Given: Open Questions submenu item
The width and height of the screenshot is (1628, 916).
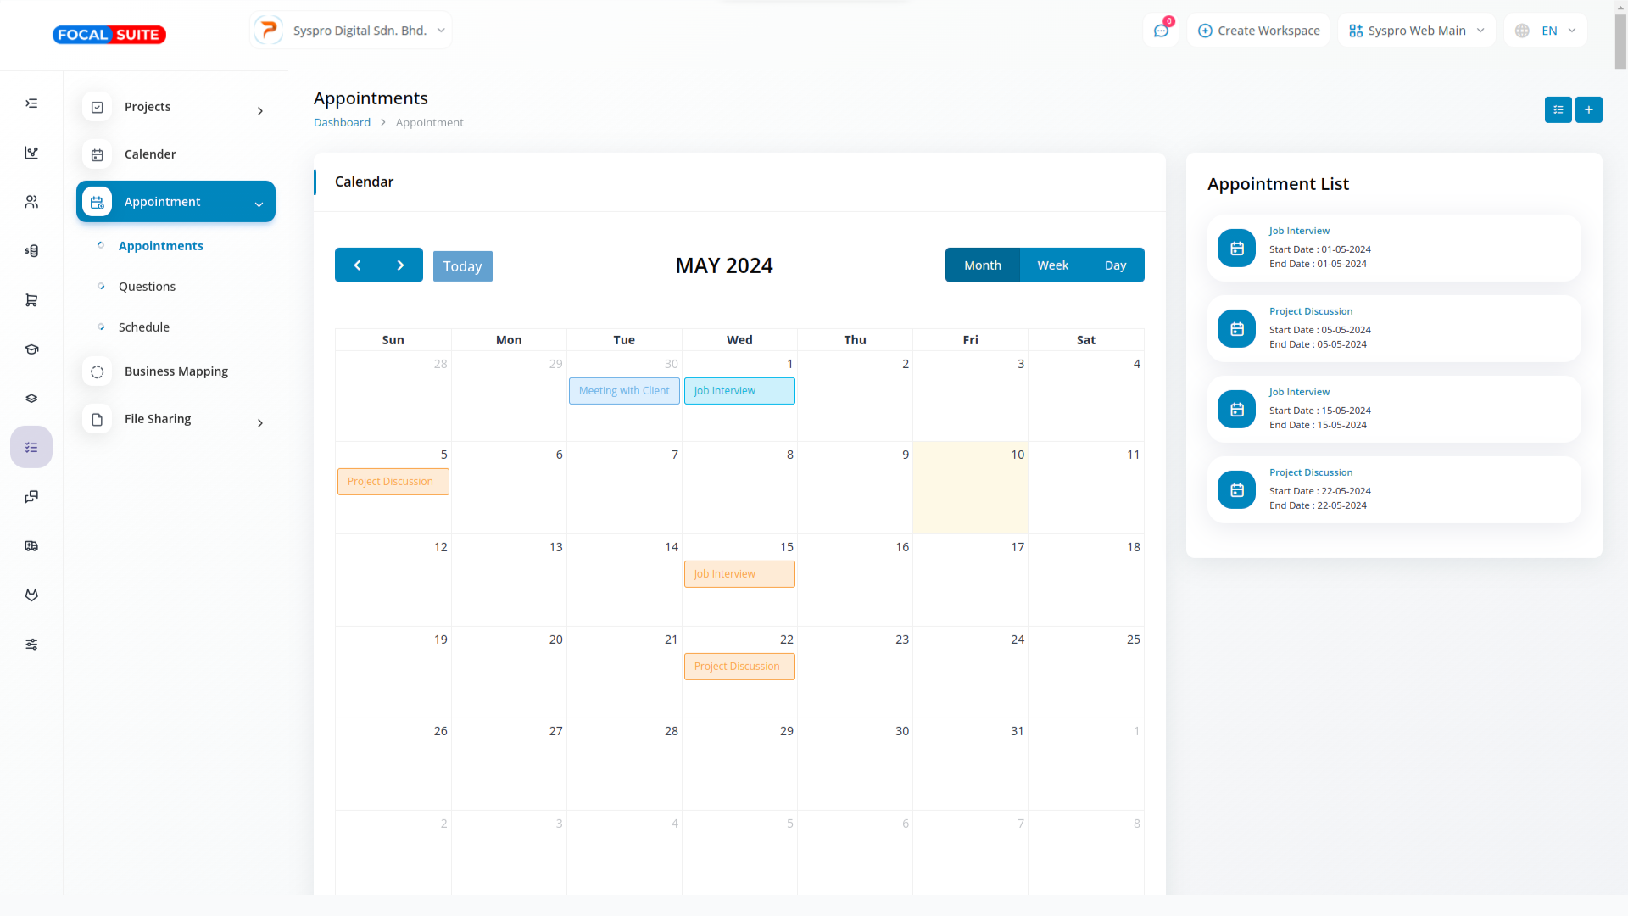Looking at the screenshot, I should pos(147,287).
